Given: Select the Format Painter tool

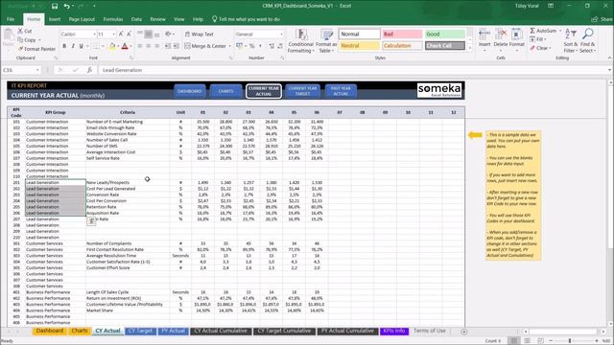Looking at the screenshot, I should click(x=36, y=49).
